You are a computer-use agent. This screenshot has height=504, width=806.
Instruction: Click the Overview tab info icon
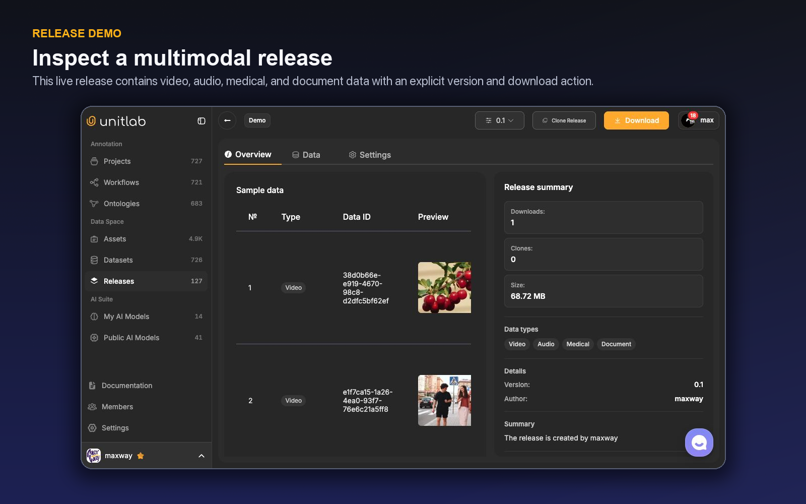pyautogui.click(x=228, y=154)
